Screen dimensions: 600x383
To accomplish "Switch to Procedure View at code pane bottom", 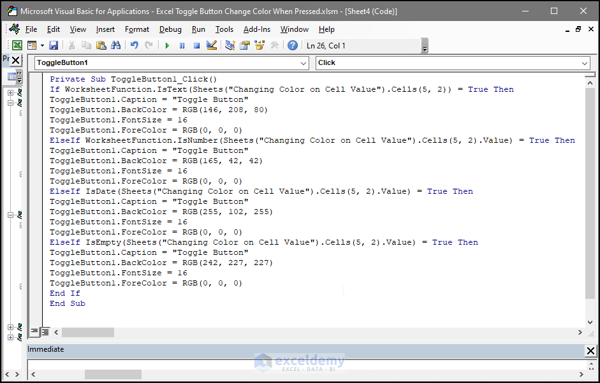I will tap(35, 332).
